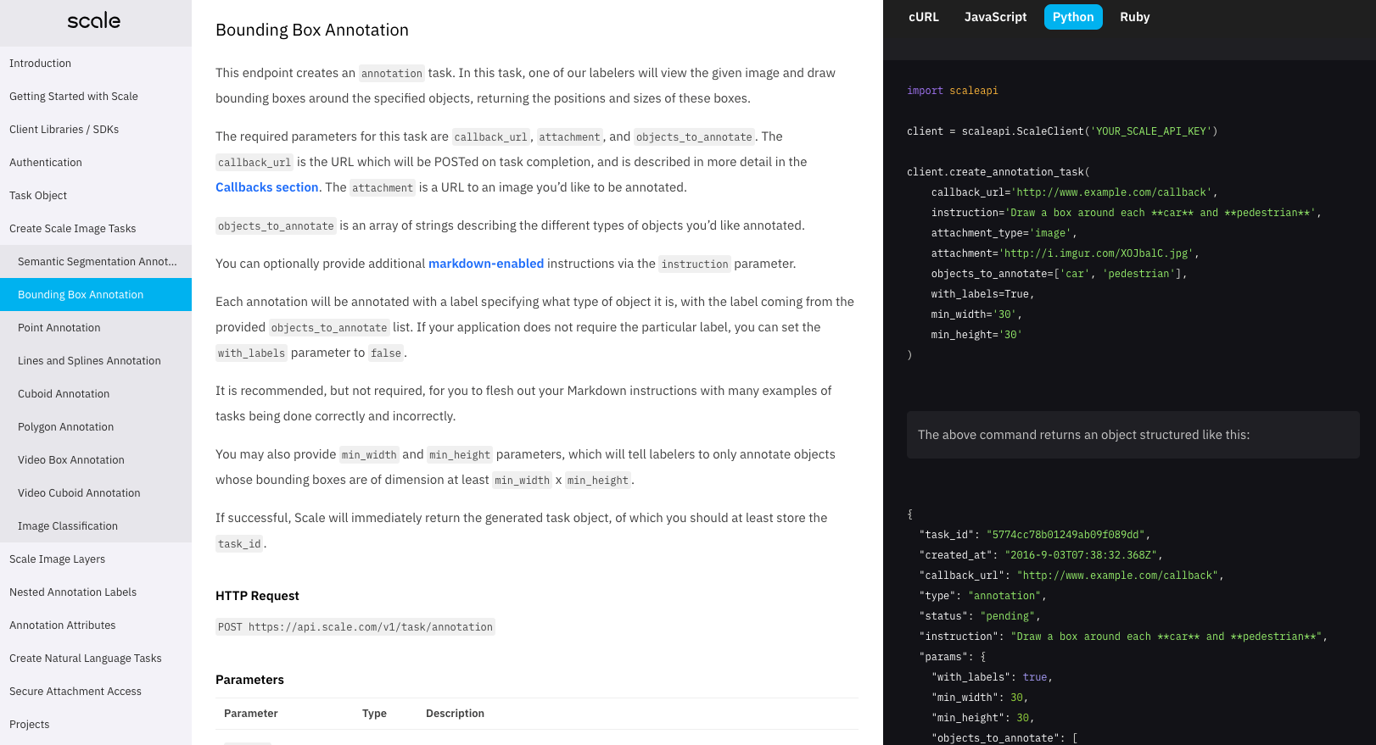Go to Scale Image Layers
This screenshot has height=745, width=1376.
(96, 559)
